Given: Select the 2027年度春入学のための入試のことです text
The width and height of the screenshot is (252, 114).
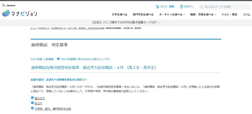Looking at the screenshot, I should (x=86, y=59).
